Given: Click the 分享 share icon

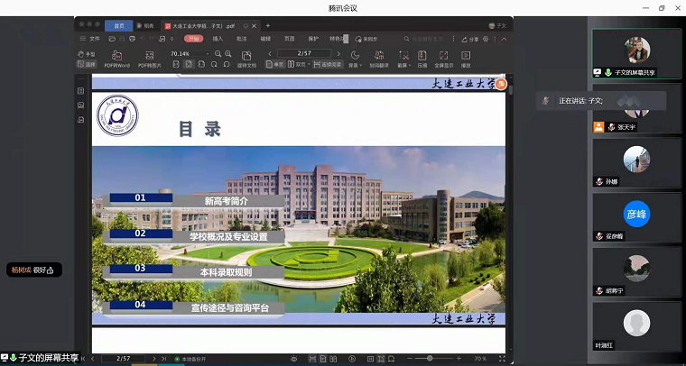Looking at the screenshot, I should [471, 40].
